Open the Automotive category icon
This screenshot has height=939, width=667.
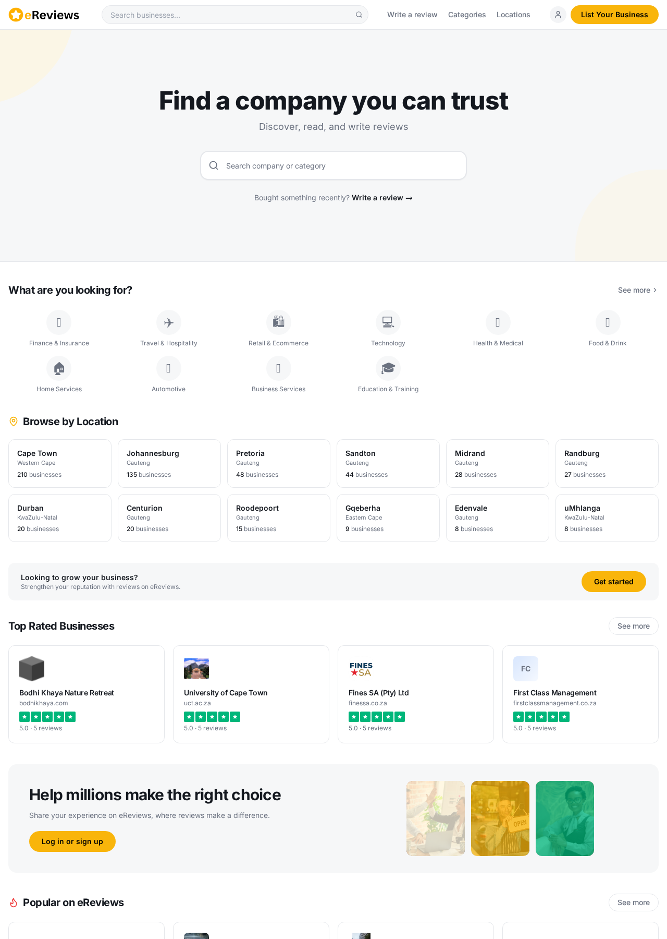click(169, 368)
